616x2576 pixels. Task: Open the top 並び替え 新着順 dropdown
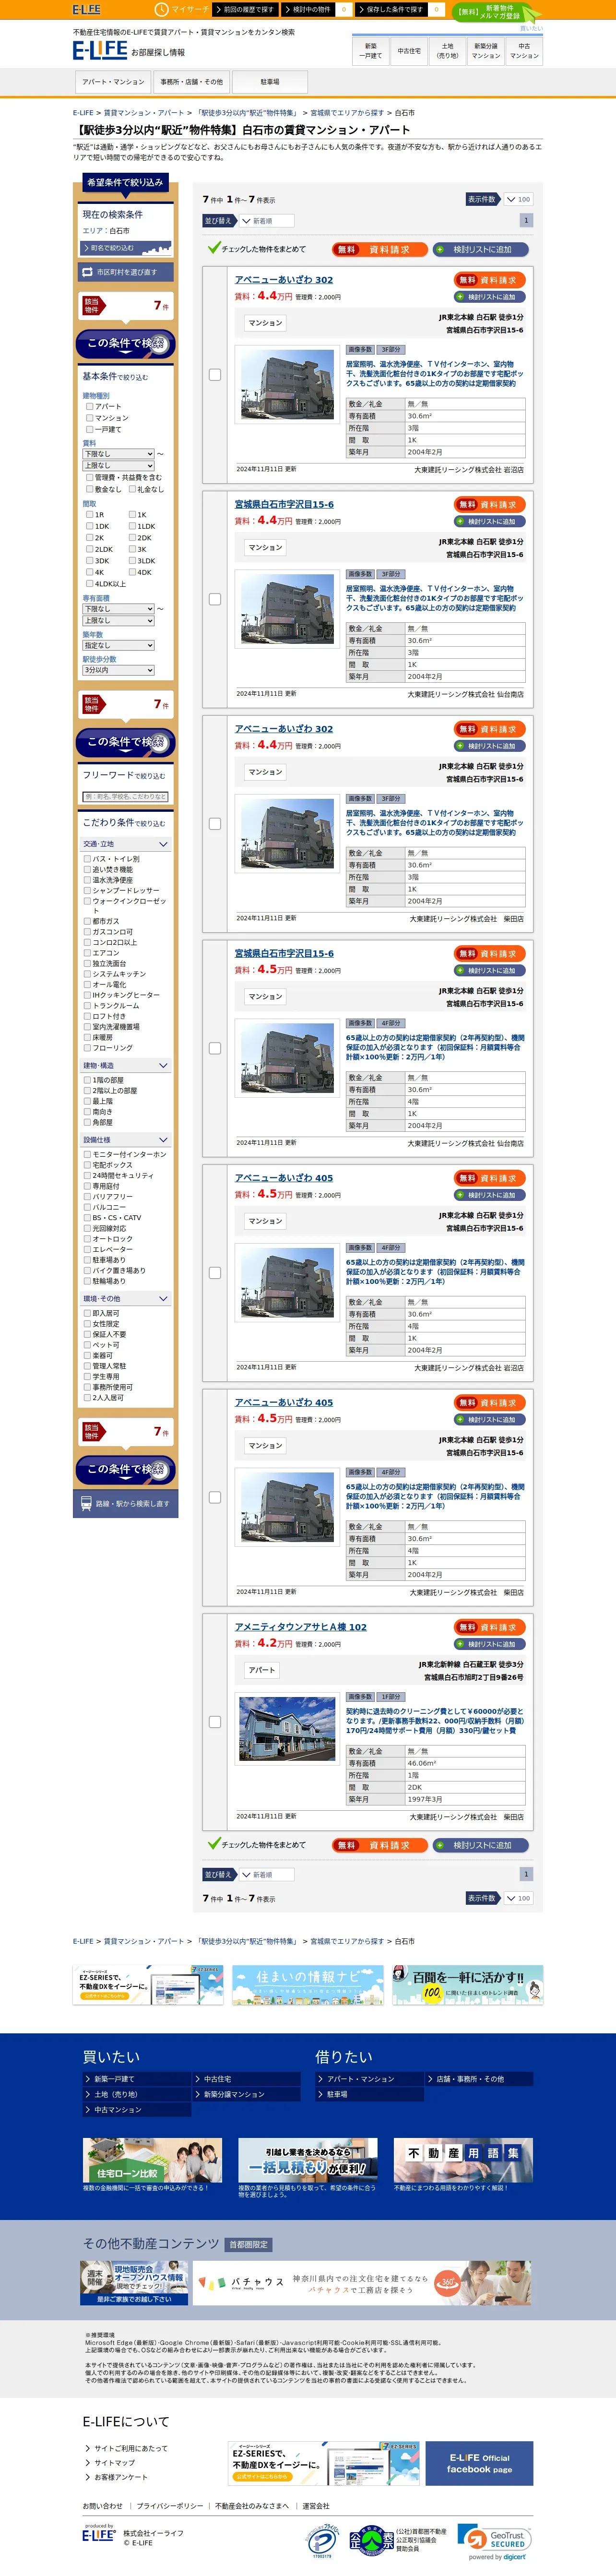coord(268,221)
